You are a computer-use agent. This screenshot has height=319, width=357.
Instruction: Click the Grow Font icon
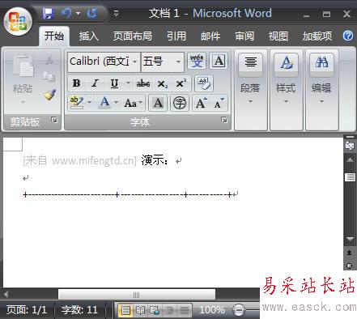[x=202, y=103]
